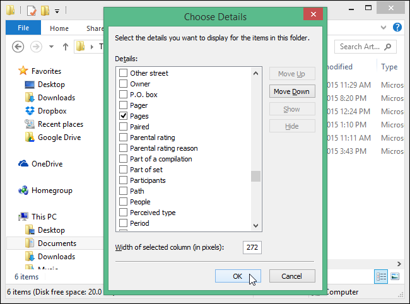Open the OneDrive cloud icon
Viewport: 410px width, 304px height.
pyautogui.click(x=23, y=164)
